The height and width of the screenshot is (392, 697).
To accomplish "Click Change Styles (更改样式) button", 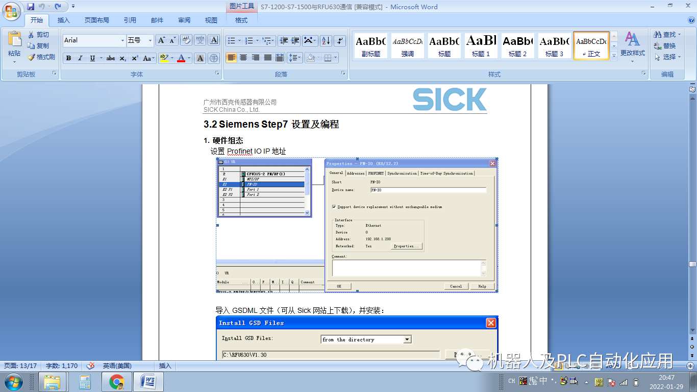I will click(633, 47).
